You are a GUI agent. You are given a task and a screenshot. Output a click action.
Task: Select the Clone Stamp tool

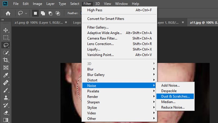[x=6, y=98]
